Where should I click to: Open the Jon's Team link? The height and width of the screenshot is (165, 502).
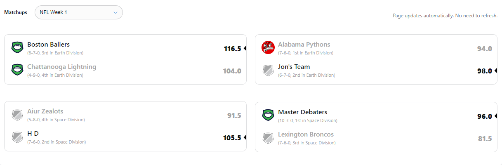click(x=294, y=67)
